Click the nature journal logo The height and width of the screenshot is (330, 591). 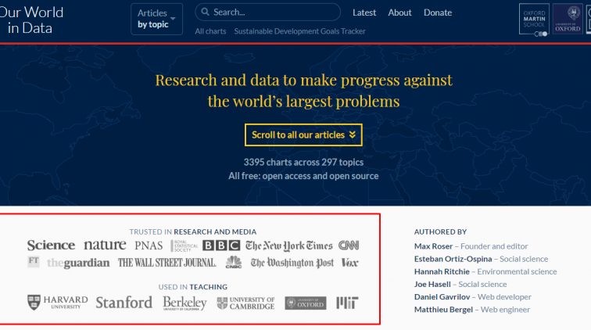coord(105,245)
